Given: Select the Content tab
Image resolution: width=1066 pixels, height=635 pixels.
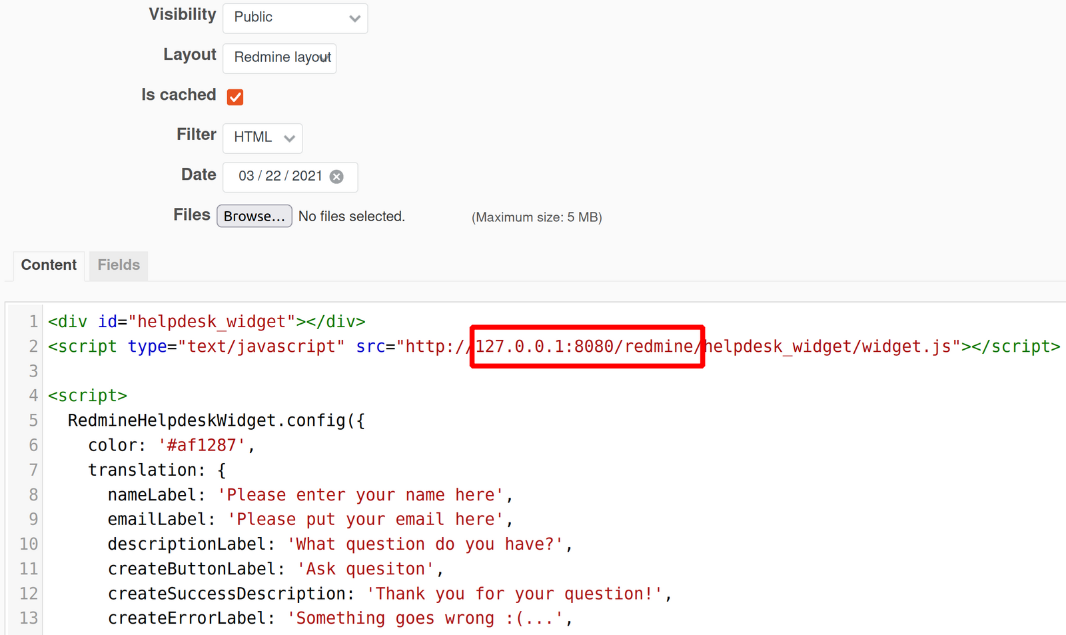Looking at the screenshot, I should 48,265.
